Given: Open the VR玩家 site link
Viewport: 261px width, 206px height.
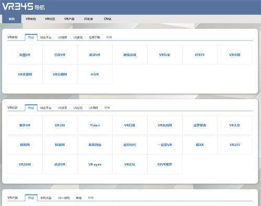Looking at the screenshot, I should pos(165,55).
